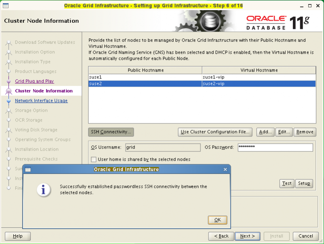Click the Oracle Grid Infrastructure dialog icon
324x244 pixels.
click(x=28, y=169)
